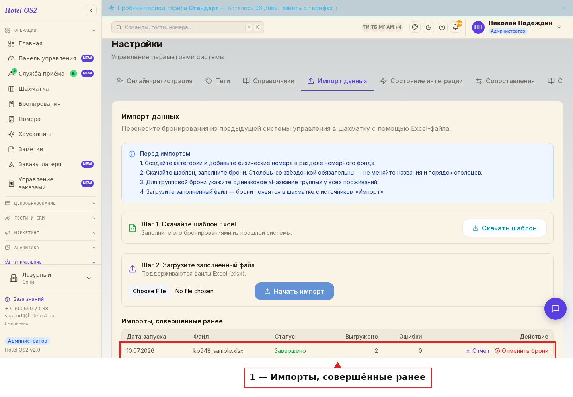
Task: Click the Администратор badge in sidebar footer
Action: (x=27, y=341)
